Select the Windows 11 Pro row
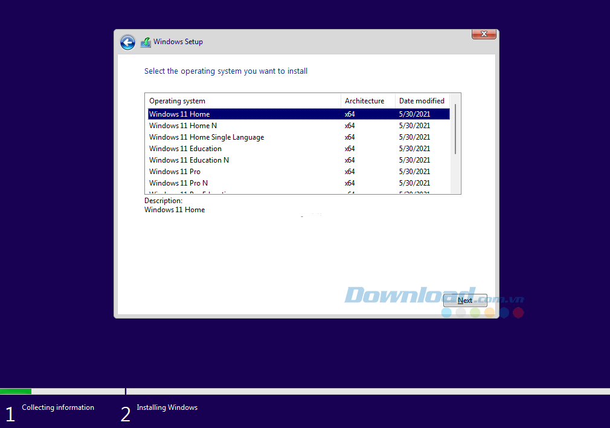 click(299, 172)
